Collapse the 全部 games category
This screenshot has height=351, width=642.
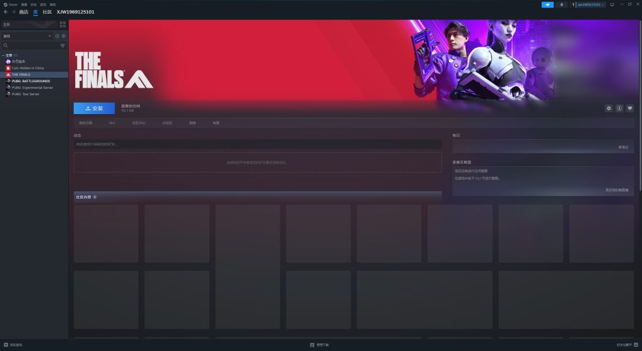[4, 55]
